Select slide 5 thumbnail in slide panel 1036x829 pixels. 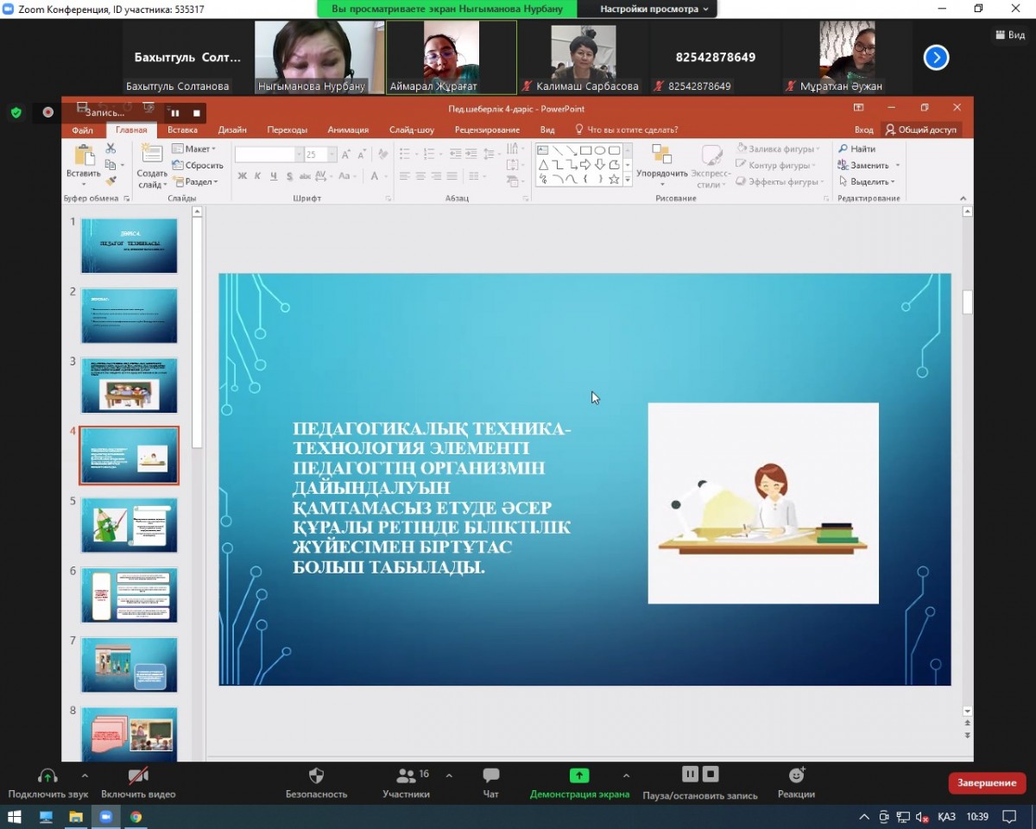[x=129, y=525]
